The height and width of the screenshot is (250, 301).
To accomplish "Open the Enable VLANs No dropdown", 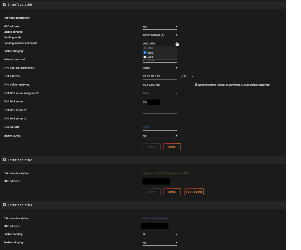I will pyautogui.click(x=160, y=136).
